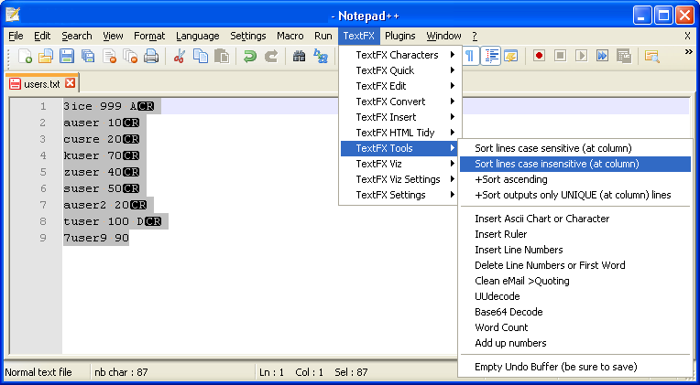Image resolution: width=700 pixels, height=385 pixels.
Task: Open the Search menu
Action: tap(77, 36)
